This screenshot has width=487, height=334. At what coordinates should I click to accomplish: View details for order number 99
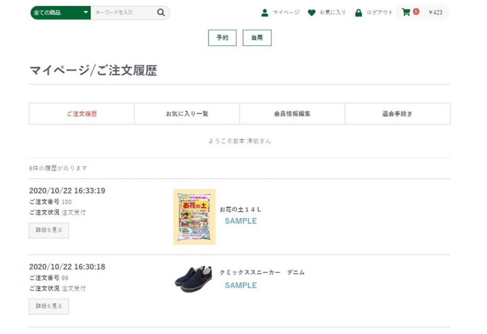click(x=49, y=307)
